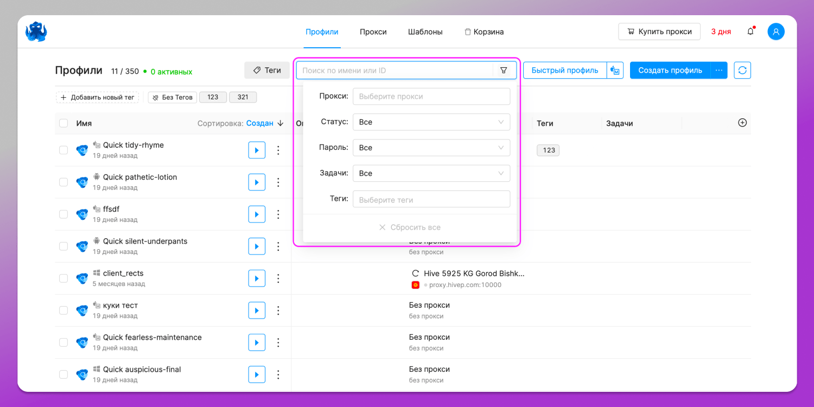This screenshot has width=814, height=407.
Task: Start profile Quick auspicious-final
Action: point(257,374)
